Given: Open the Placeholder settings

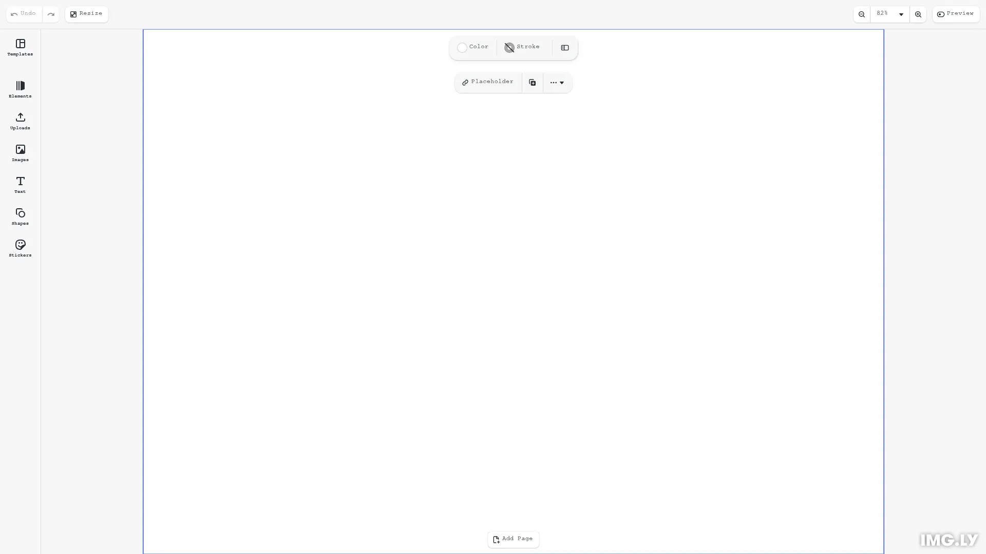Looking at the screenshot, I should 487,82.
